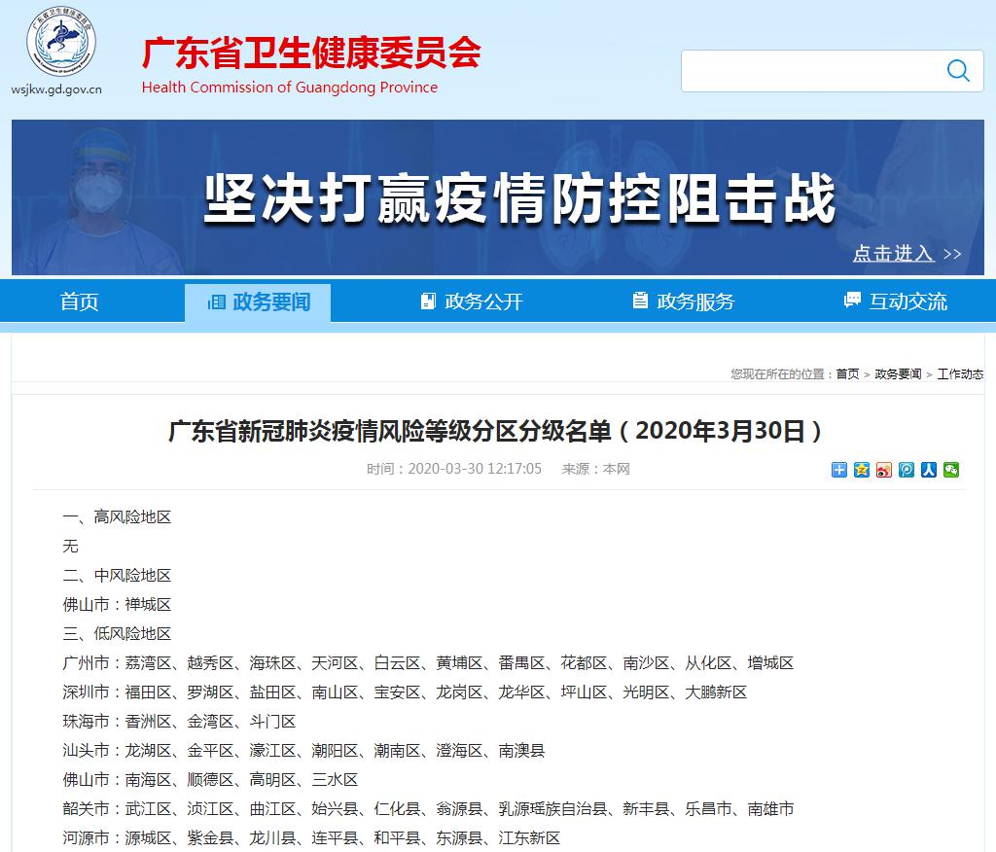
Task: Click the 三、低风险地区 heading
Action: coord(117,634)
